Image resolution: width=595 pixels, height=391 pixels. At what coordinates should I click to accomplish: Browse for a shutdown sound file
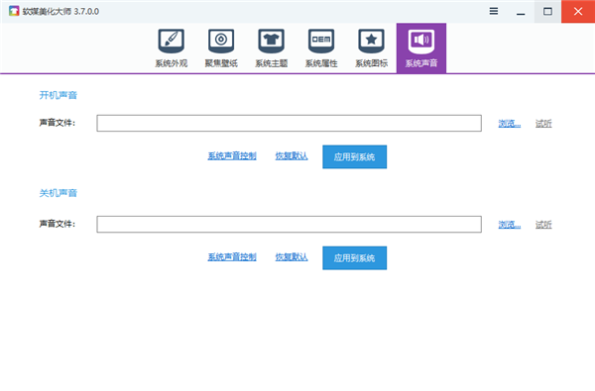[x=510, y=225]
